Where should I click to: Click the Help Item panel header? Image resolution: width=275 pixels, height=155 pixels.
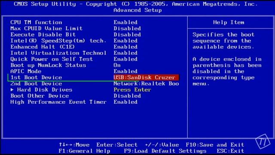229,22
